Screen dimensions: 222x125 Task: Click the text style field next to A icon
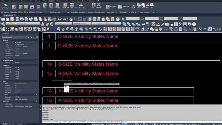click(x=133, y=18)
